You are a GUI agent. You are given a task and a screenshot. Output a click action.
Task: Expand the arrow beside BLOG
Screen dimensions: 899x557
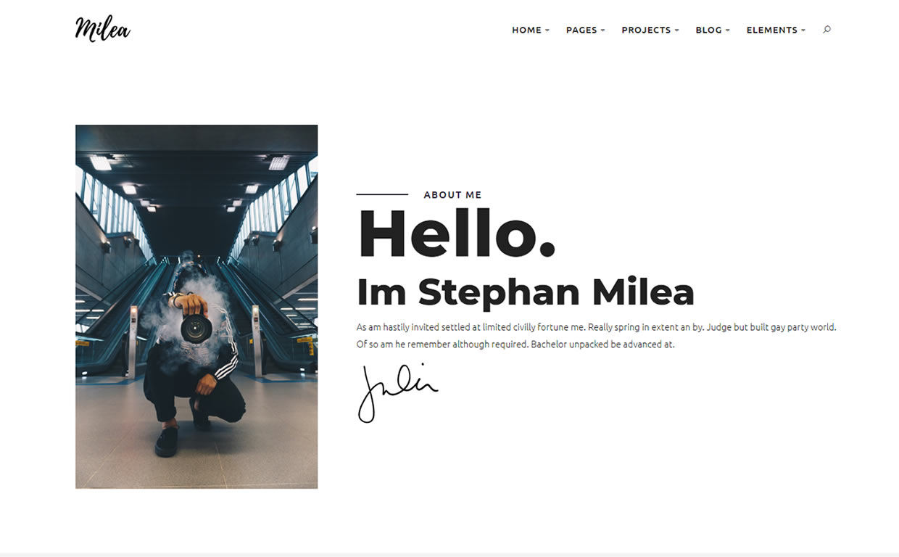[727, 30]
